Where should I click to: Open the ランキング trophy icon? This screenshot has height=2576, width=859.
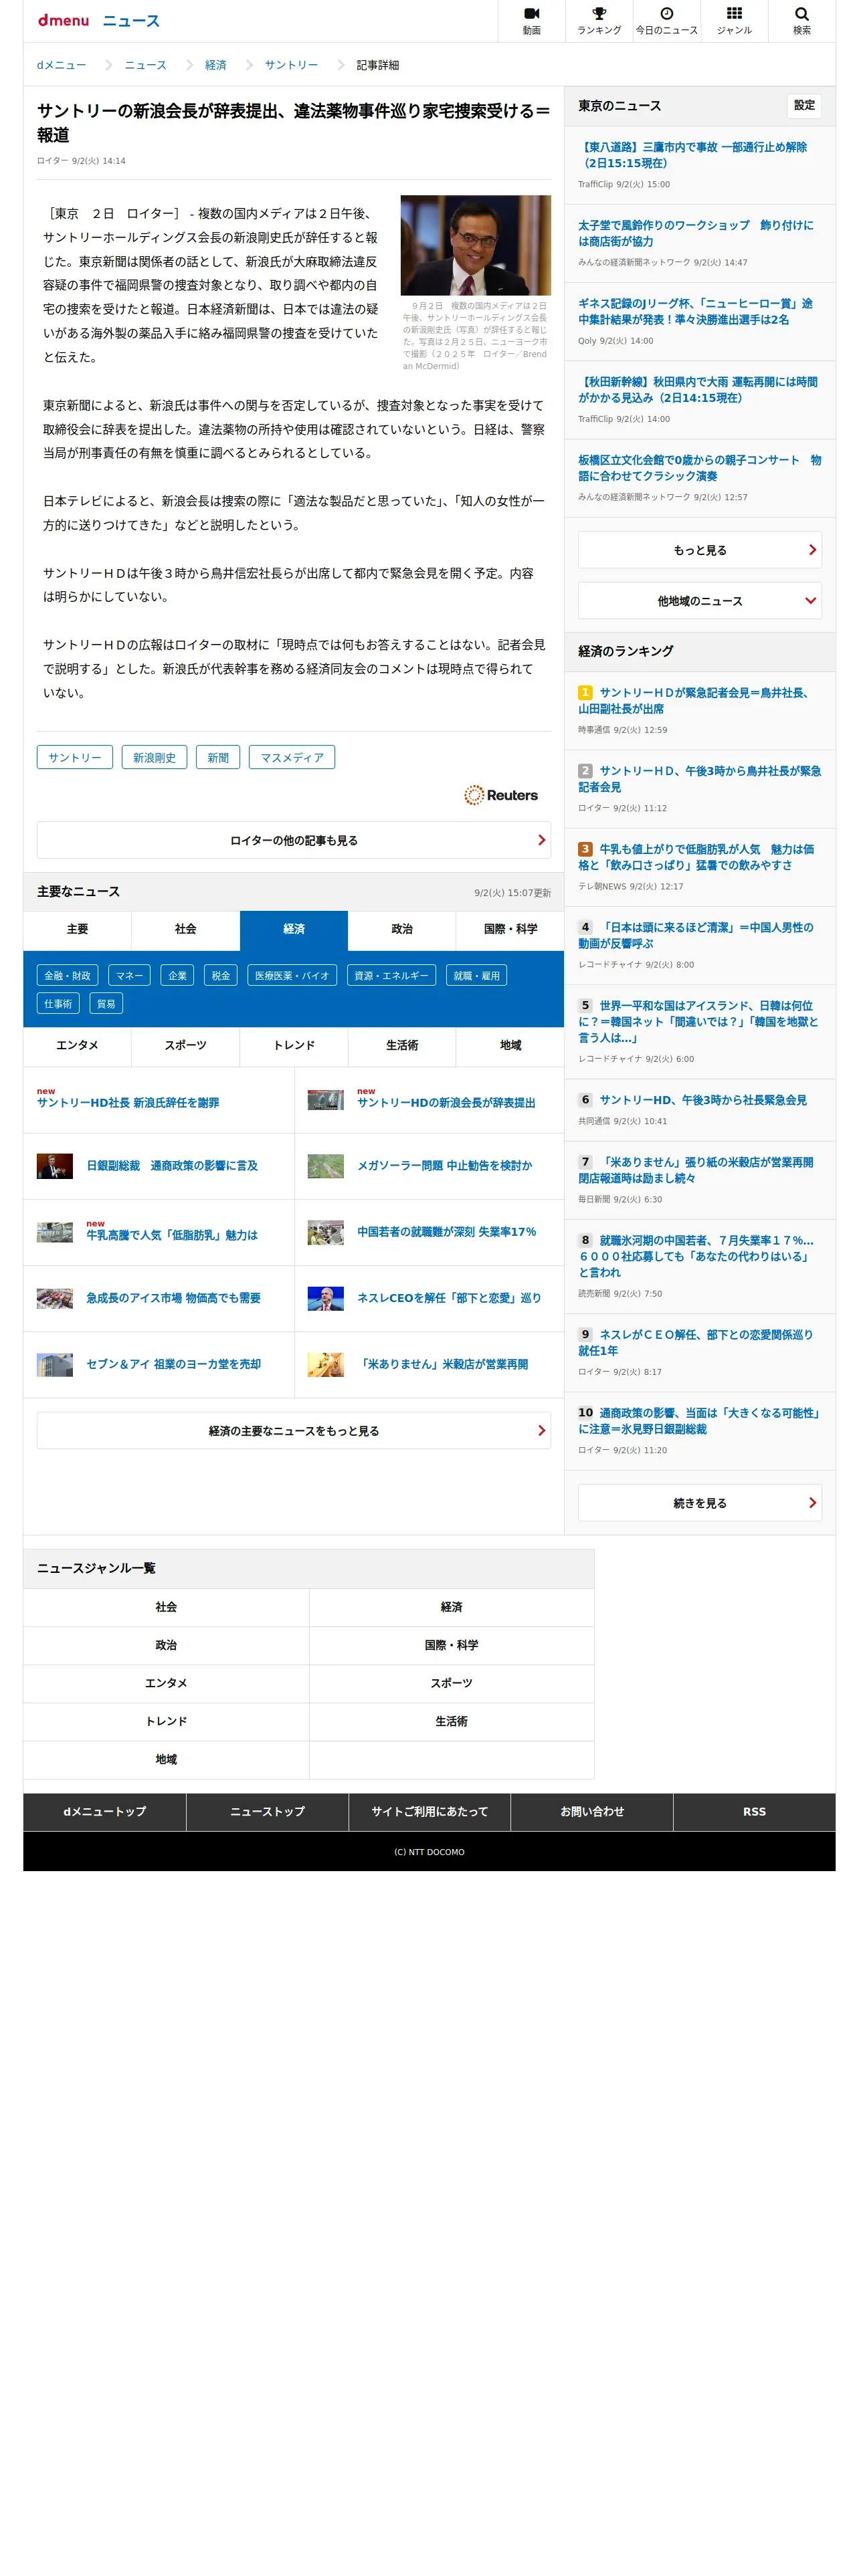(x=599, y=20)
